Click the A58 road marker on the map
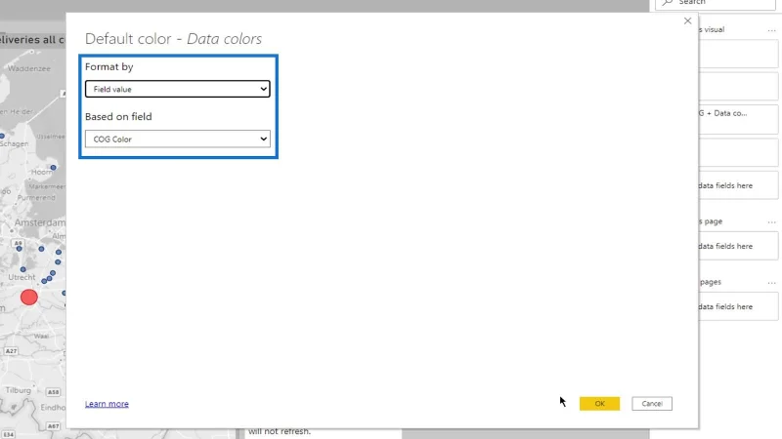The width and height of the screenshot is (782, 439). [54, 392]
